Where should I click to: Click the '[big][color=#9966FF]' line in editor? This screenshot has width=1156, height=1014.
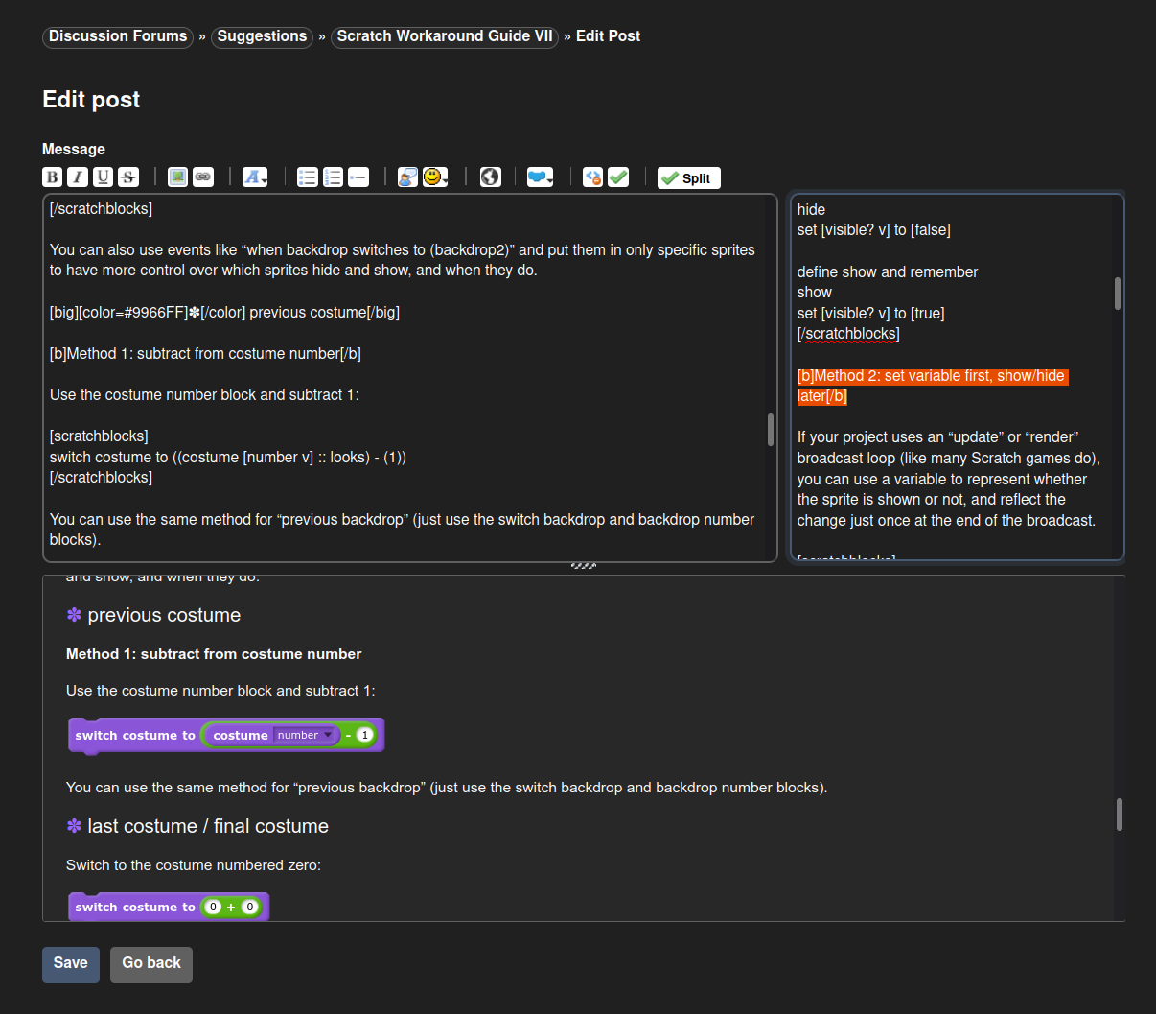224,313
